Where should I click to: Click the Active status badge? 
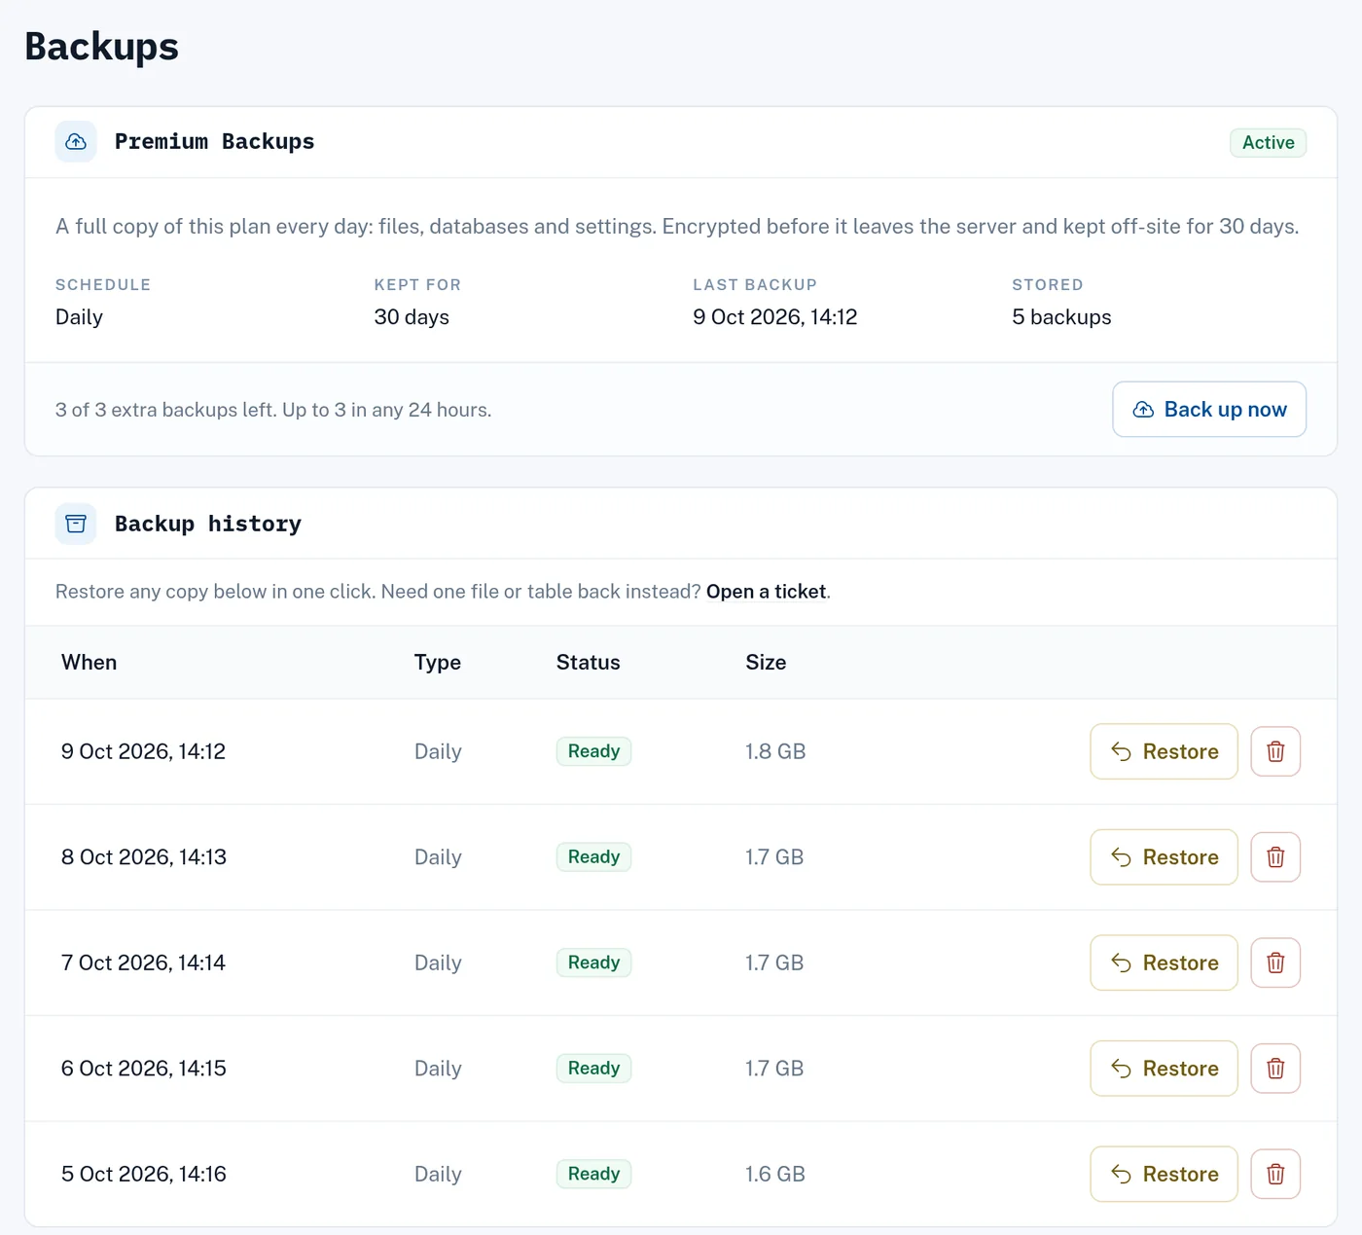point(1268,142)
